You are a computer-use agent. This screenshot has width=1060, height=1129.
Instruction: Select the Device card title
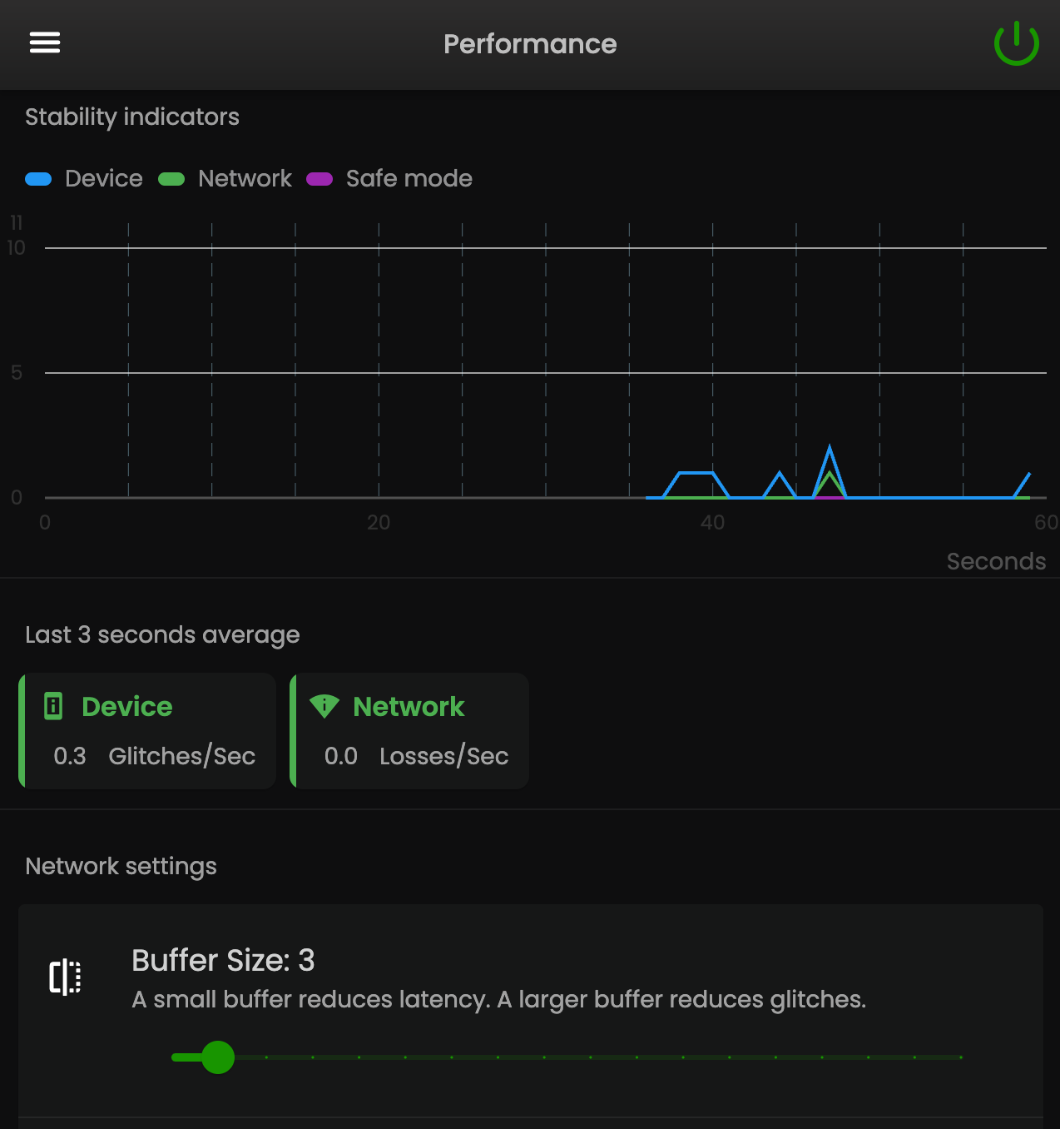(x=127, y=706)
